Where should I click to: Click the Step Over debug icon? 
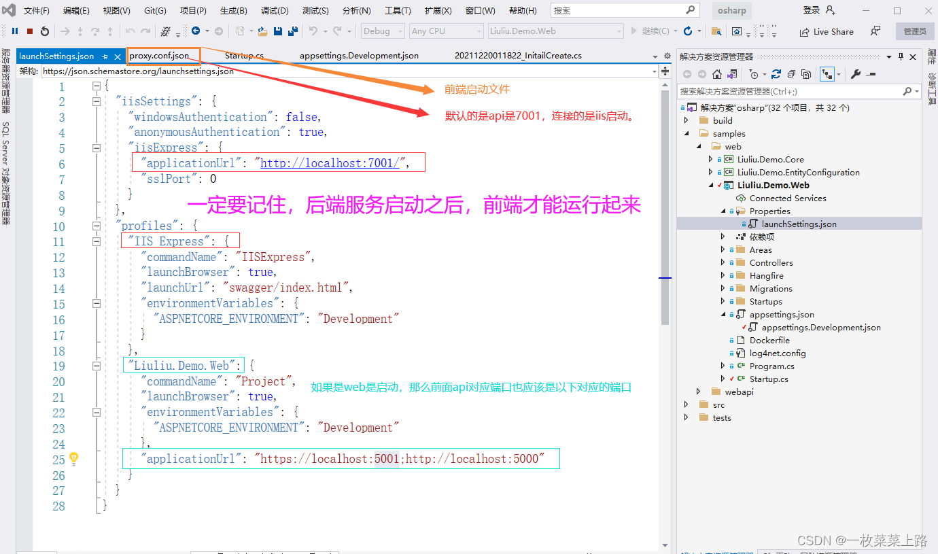coord(95,31)
